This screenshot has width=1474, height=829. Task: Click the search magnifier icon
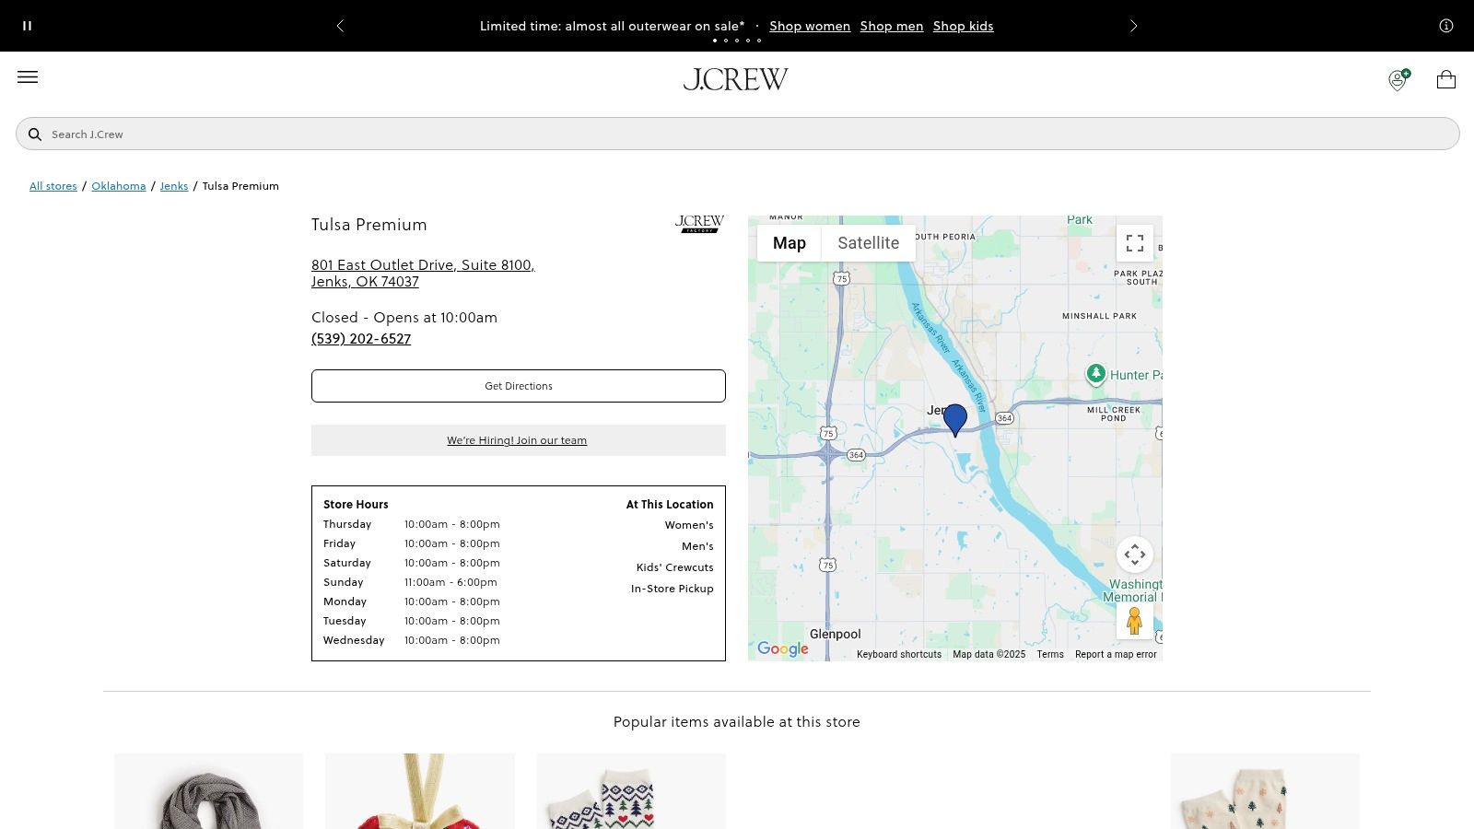click(35, 134)
